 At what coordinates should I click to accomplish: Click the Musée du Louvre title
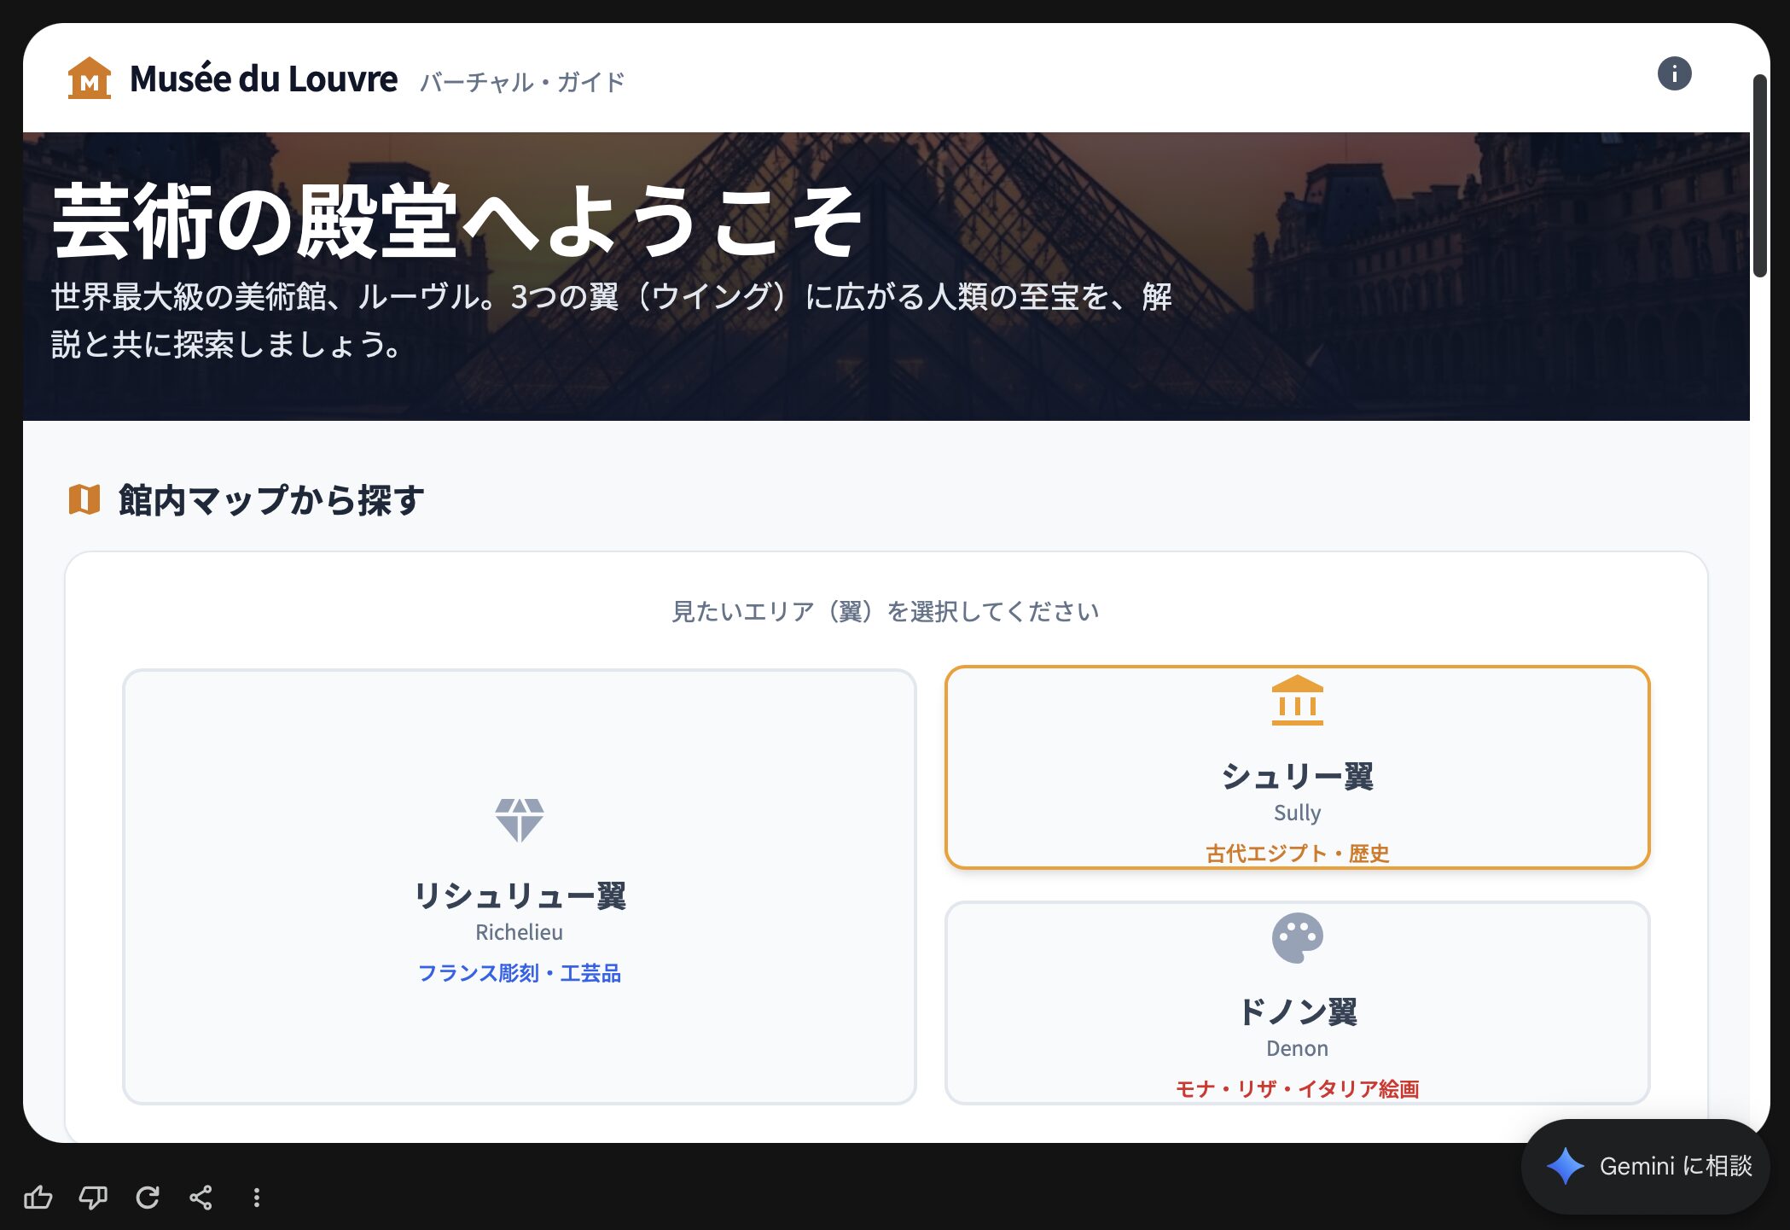tap(264, 79)
